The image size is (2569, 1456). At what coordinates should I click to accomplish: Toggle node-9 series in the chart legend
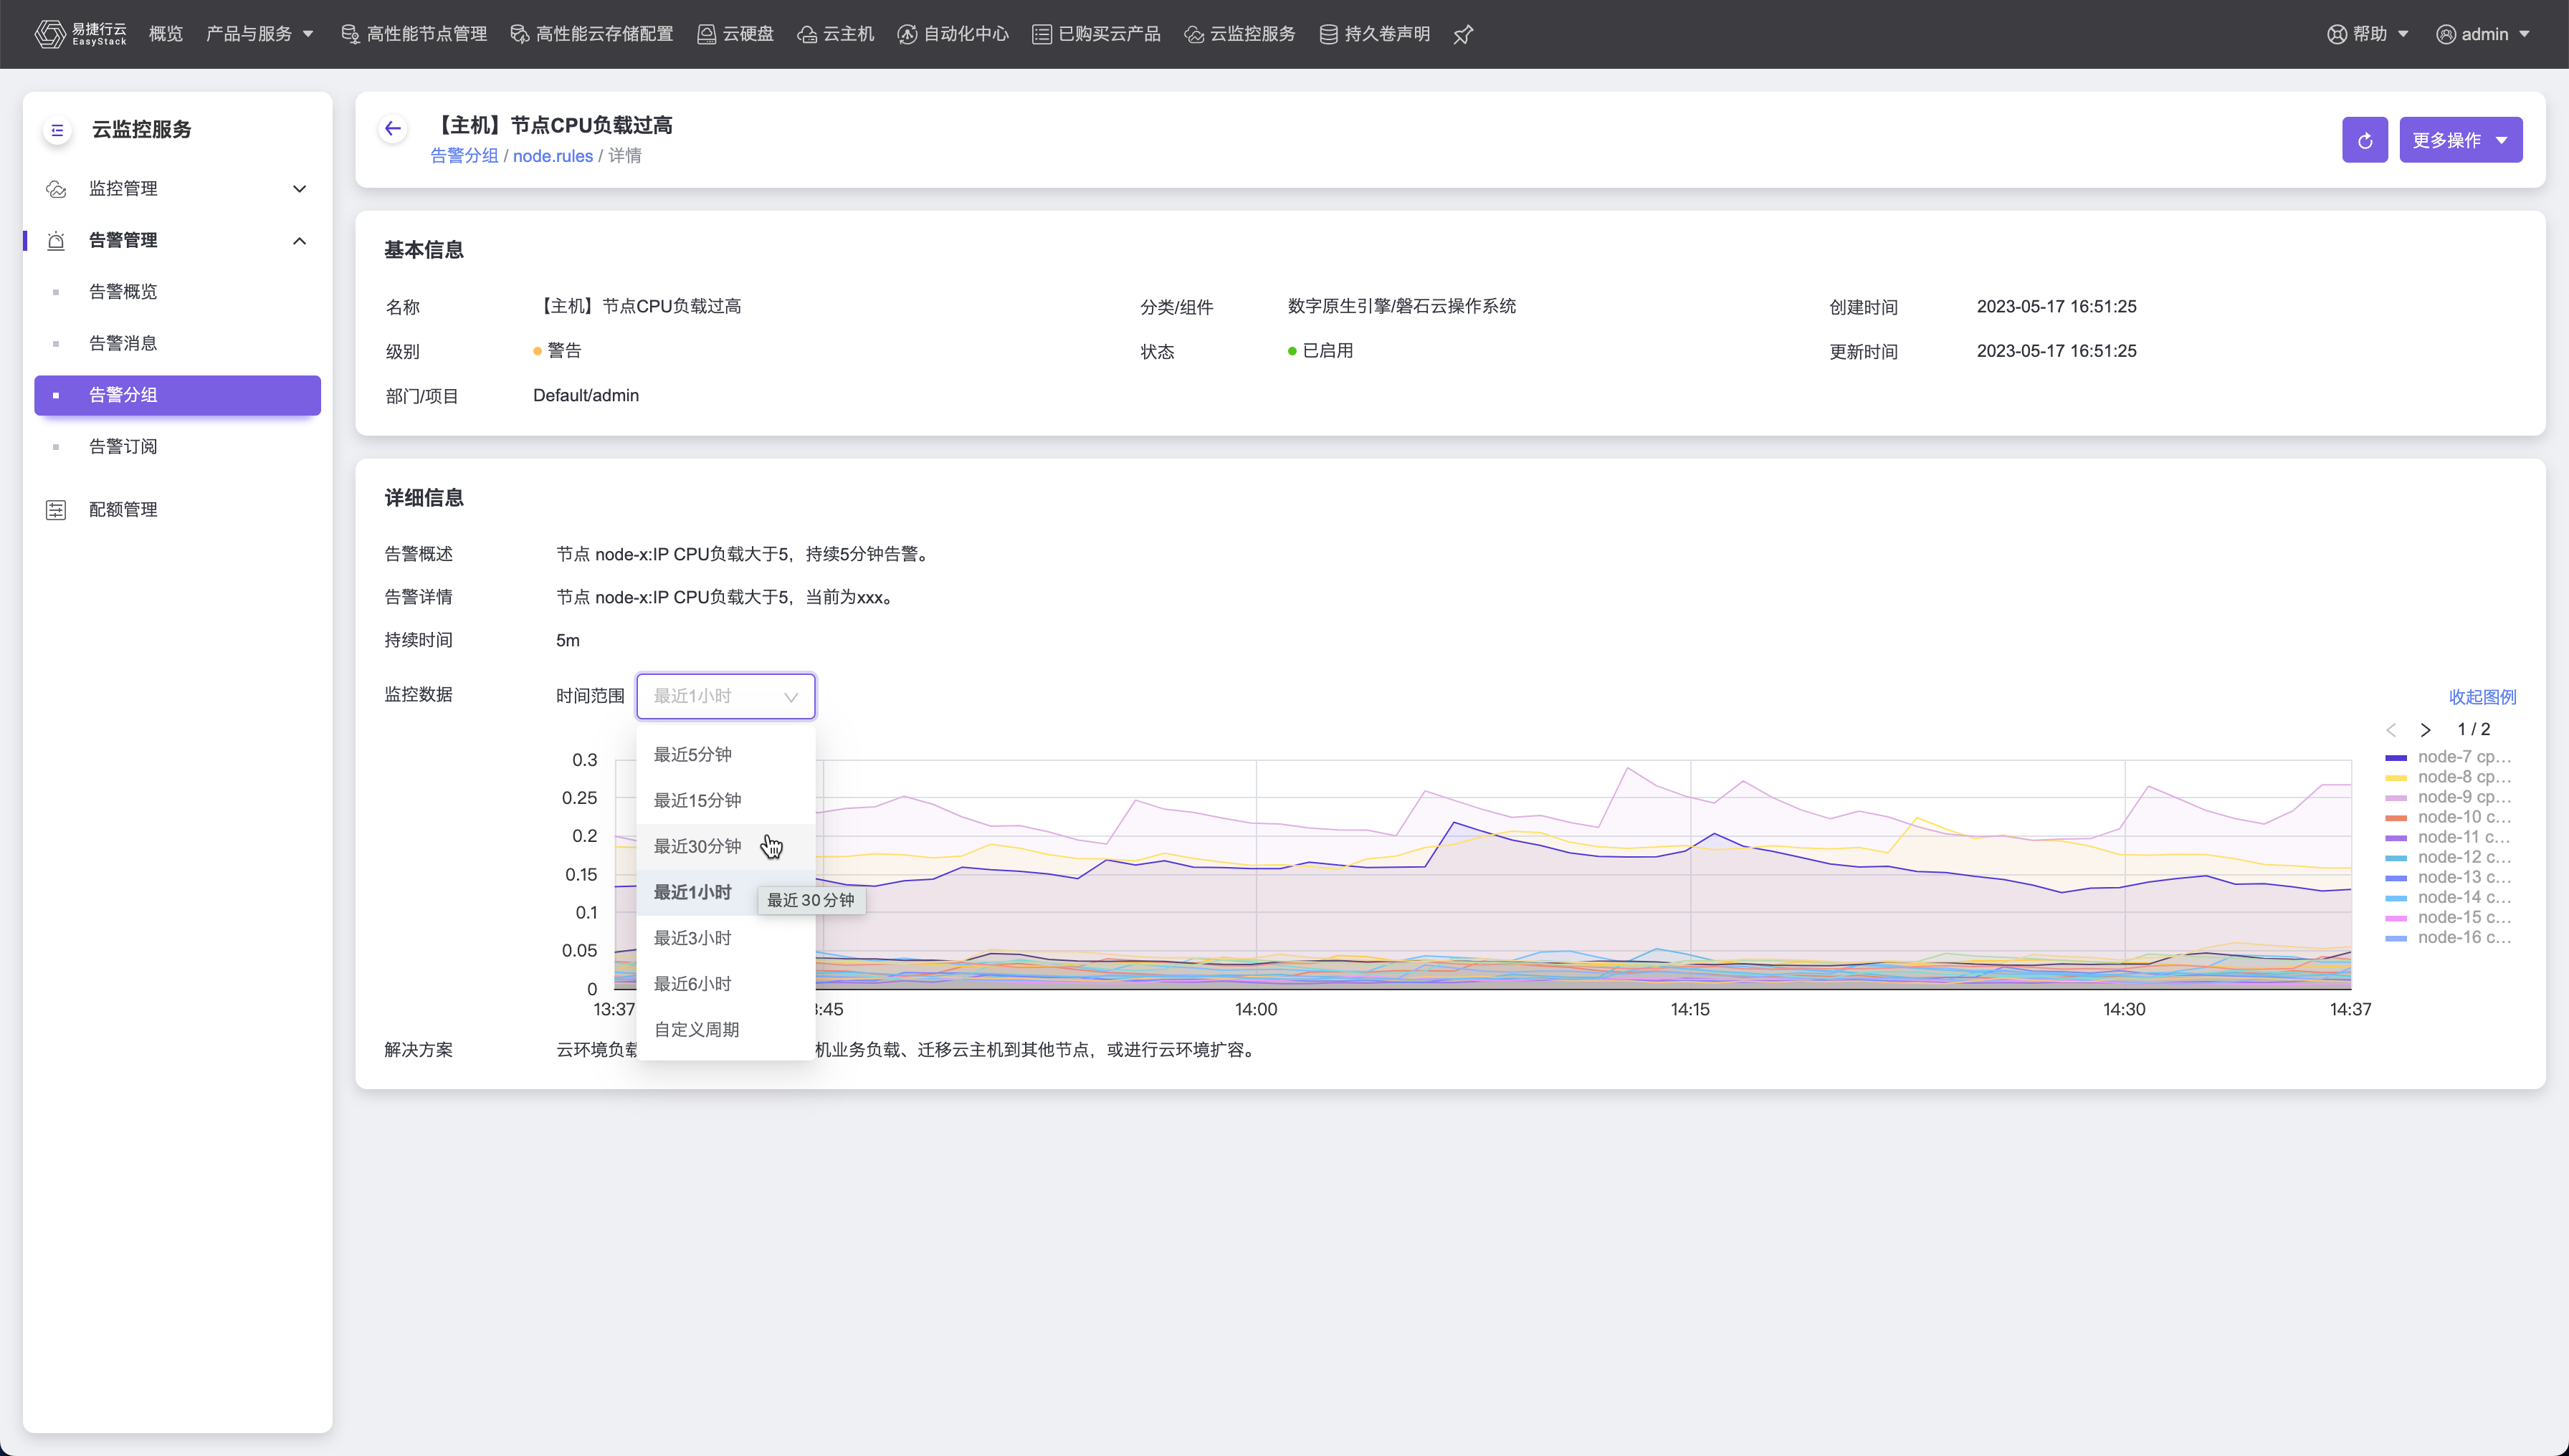pos(2463,797)
